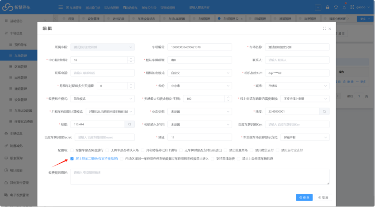
Task: Close the 车场管理 tab
Action: pyautogui.click(x=242, y=18)
